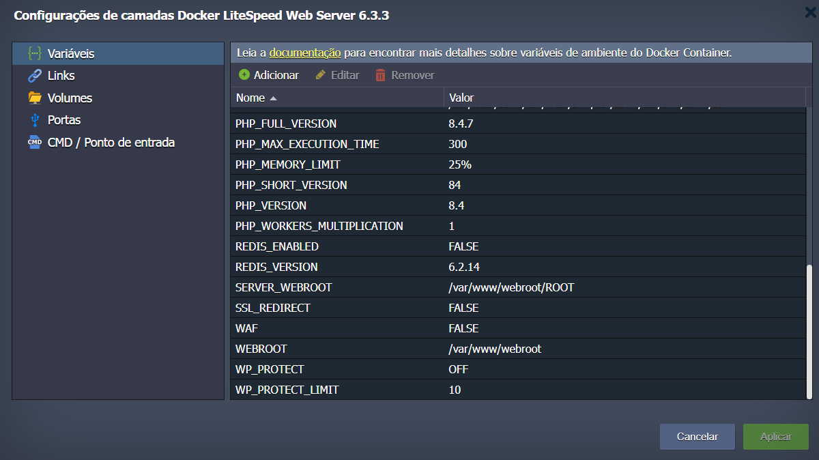
Task: Click the WAF value FALSE
Action: pyautogui.click(x=463, y=328)
